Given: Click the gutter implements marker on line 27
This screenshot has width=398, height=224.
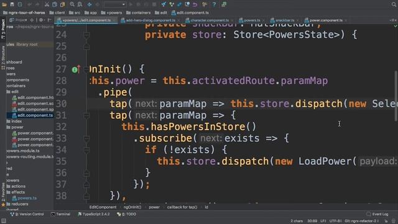Looking at the screenshot, I should (76, 69).
